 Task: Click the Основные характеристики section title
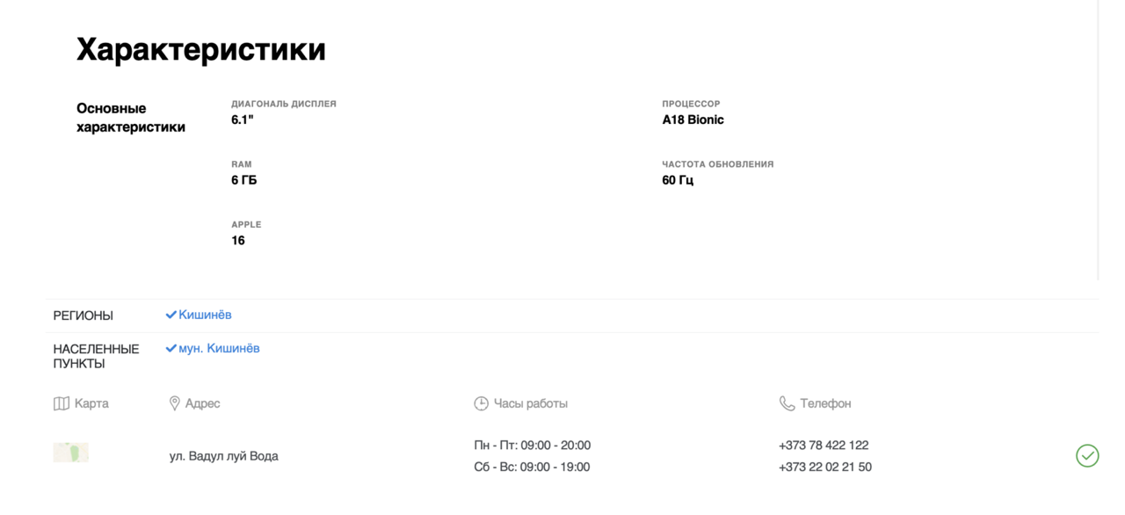coord(131,118)
